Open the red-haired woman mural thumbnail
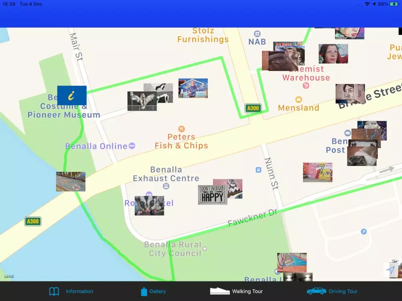The width and height of the screenshot is (402, 301). (x=333, y=54)
